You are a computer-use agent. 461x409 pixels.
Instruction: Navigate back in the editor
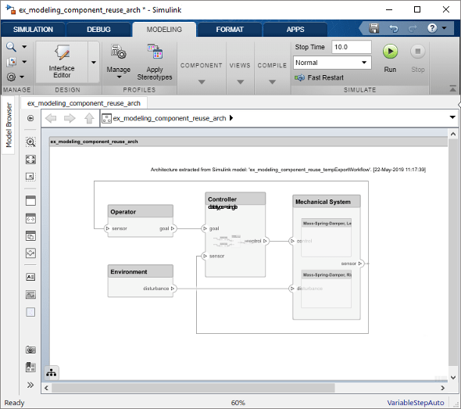[x=51, y=118]
